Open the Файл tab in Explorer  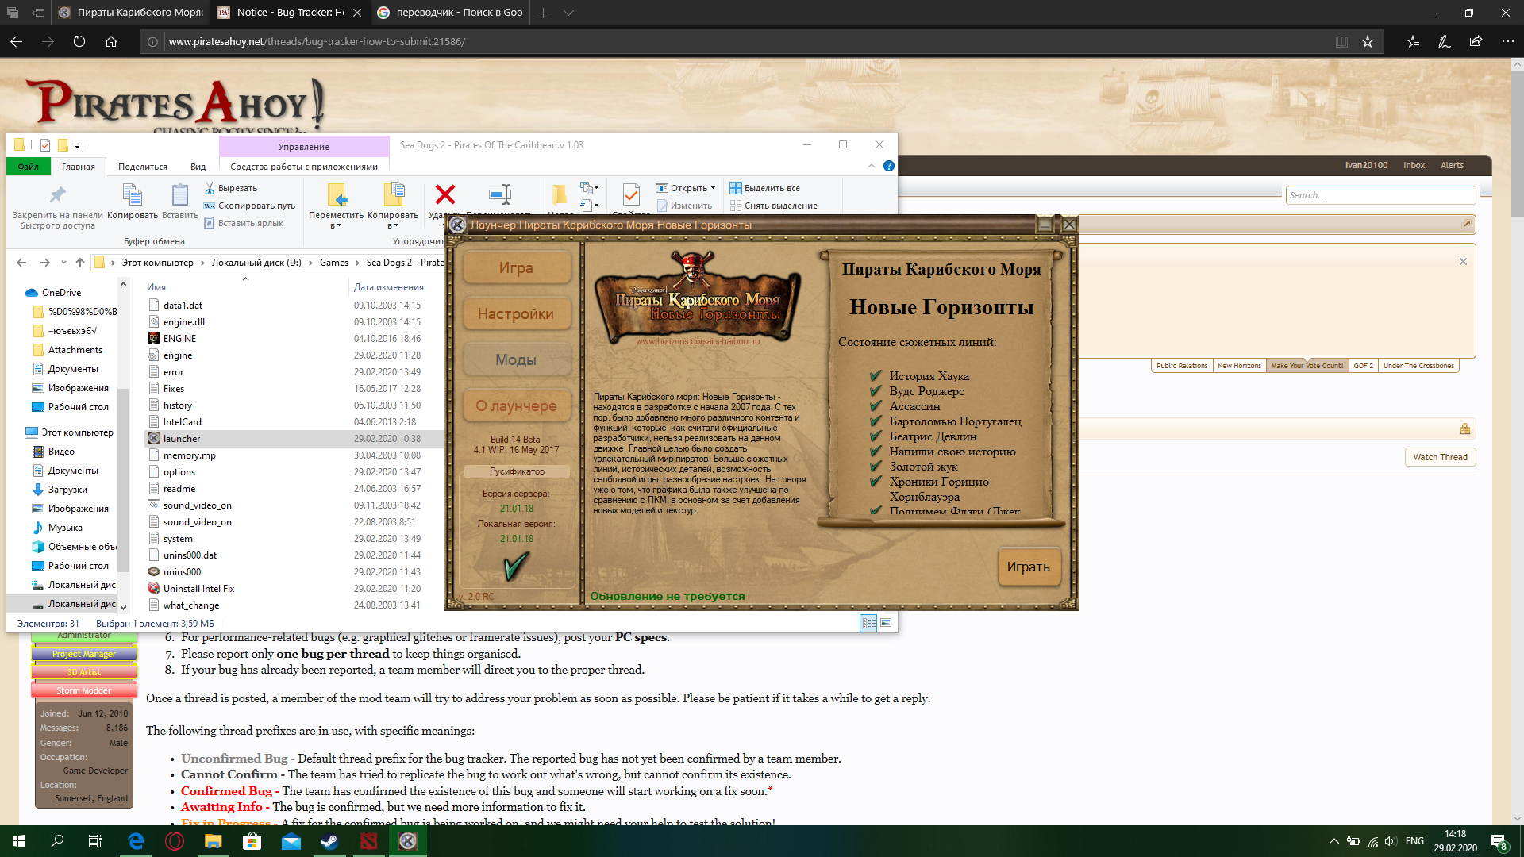coord(29,167)
